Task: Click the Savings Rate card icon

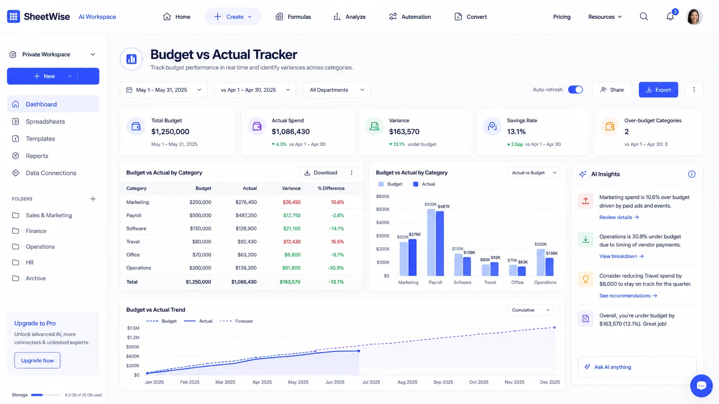Action: pyautogui.click(x=492, y=126)
